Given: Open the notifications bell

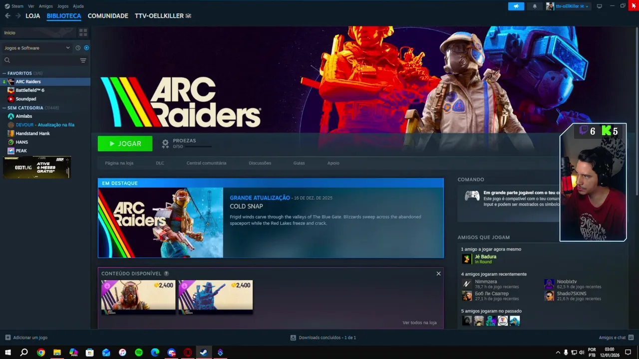Looking at the screenshot, I should click(x=535, y=6).
